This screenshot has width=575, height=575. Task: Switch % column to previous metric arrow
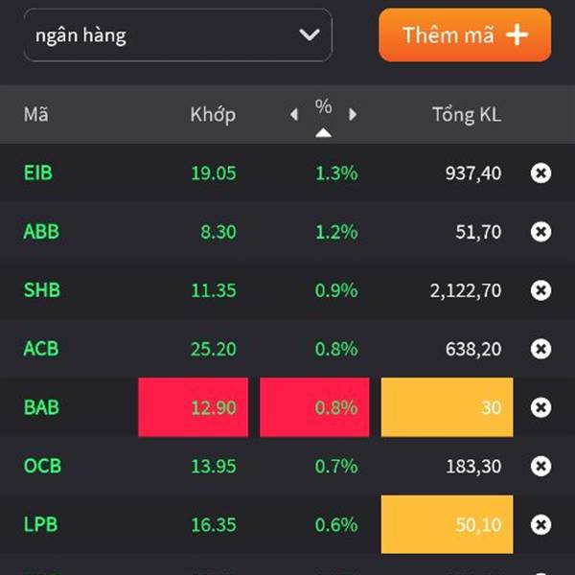pyautogui.click(x=294, y=114)
